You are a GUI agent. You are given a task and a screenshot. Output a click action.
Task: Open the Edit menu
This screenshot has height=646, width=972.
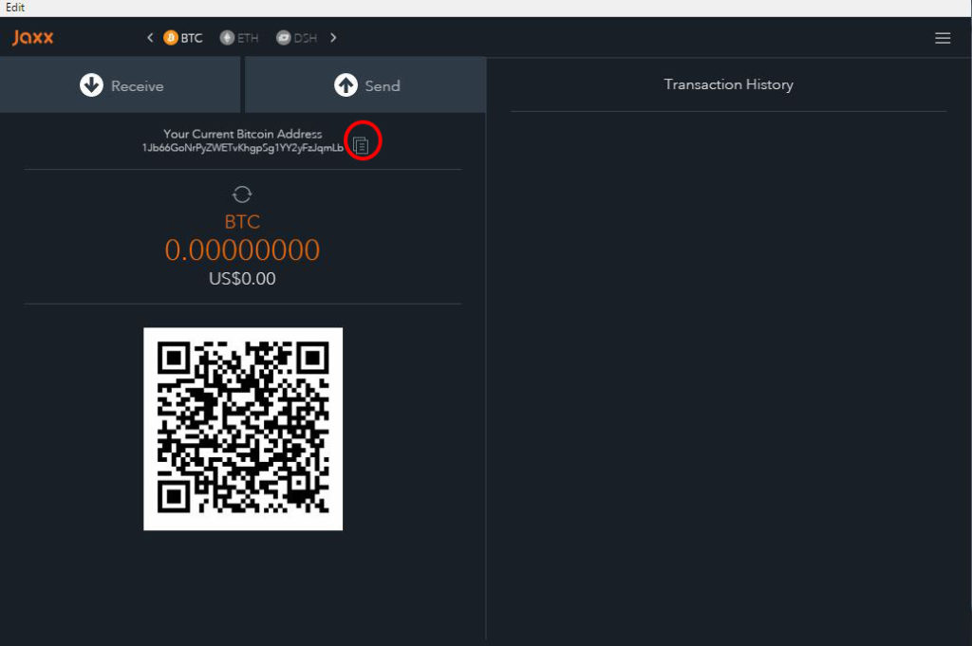pos(15,8)
